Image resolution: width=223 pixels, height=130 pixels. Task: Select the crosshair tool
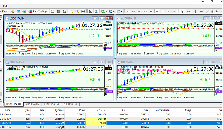[188, 11]
